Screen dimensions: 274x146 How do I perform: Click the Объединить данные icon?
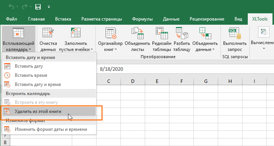(x=205, y=33)
